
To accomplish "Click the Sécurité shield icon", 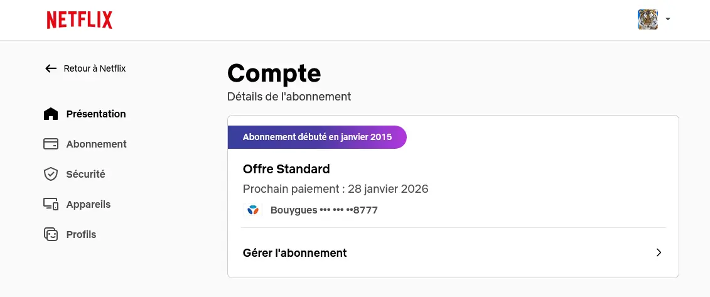I will pos(51,174).
